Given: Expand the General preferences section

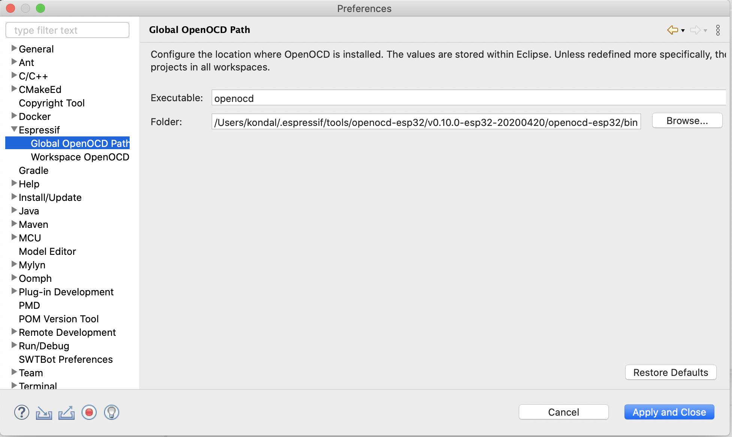Looking at the screenshot, I should click(12, 48).
